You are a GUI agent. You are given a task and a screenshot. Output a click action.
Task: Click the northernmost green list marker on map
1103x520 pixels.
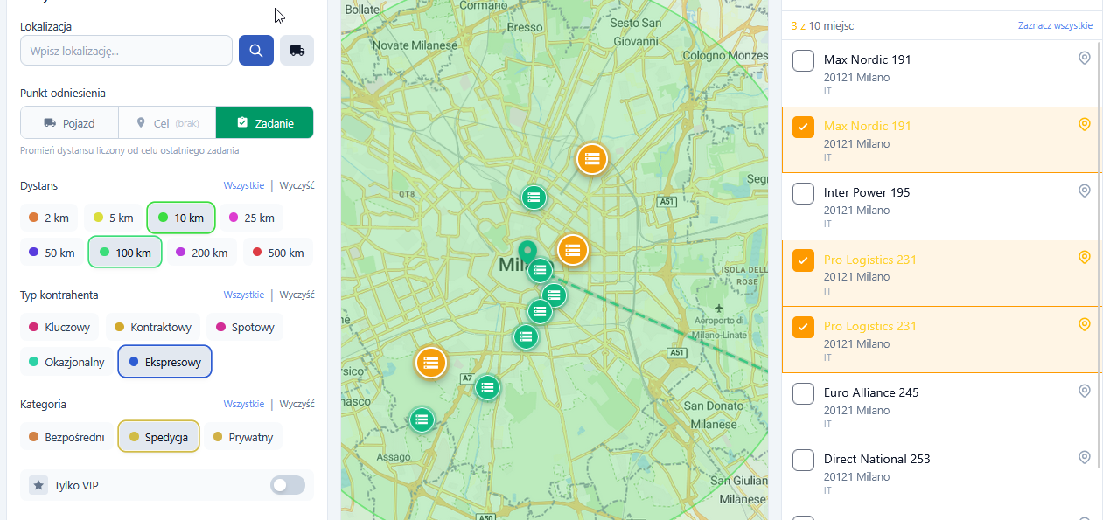point(534,197)
